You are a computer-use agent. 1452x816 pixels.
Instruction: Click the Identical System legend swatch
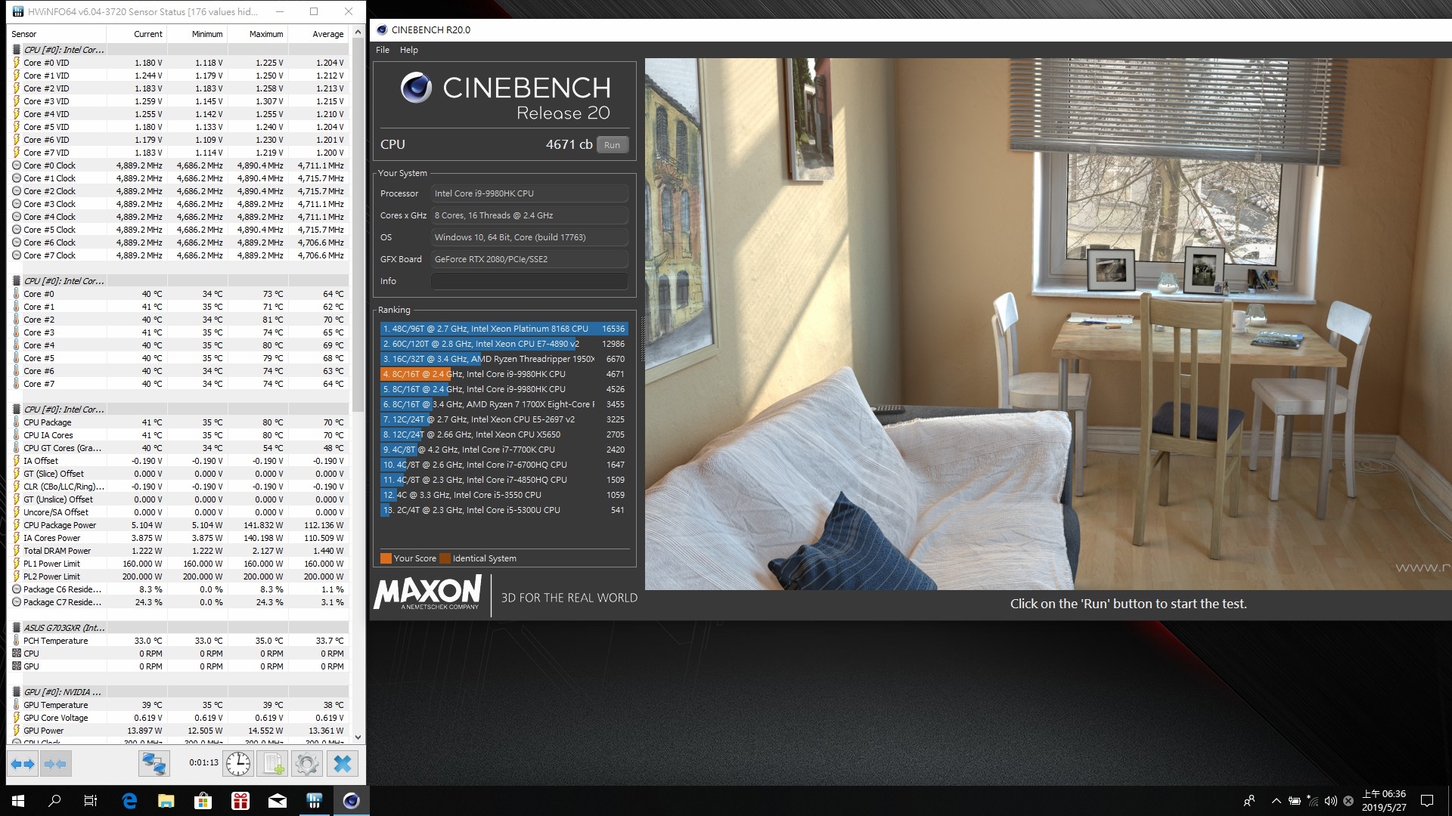445,558
